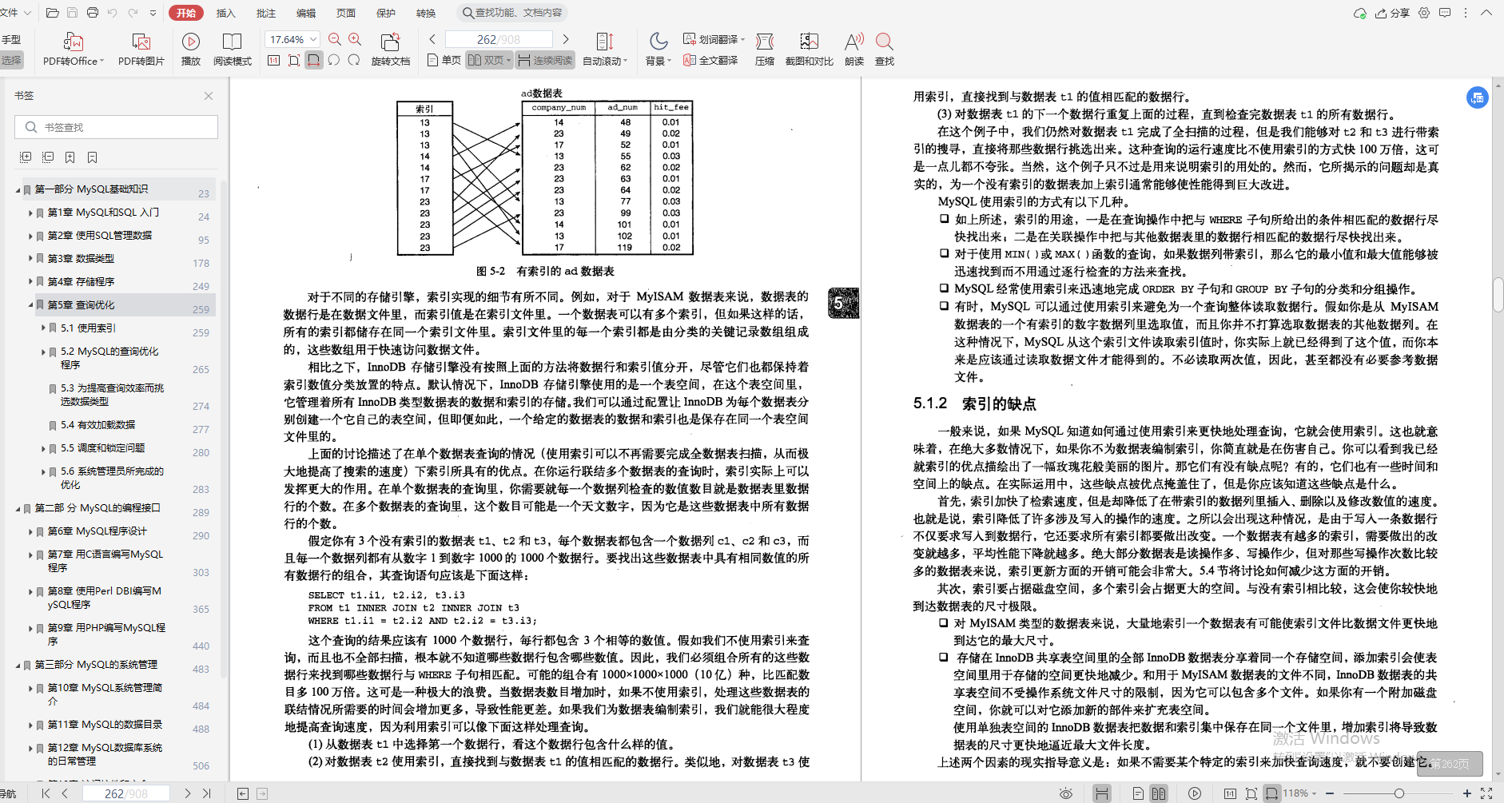
Task: Start 朗读 read-aloud
Action: [853, 47]
